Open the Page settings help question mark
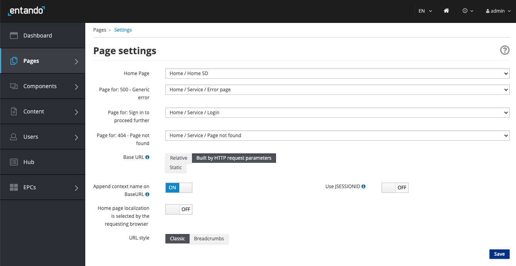 click(504, 50)
